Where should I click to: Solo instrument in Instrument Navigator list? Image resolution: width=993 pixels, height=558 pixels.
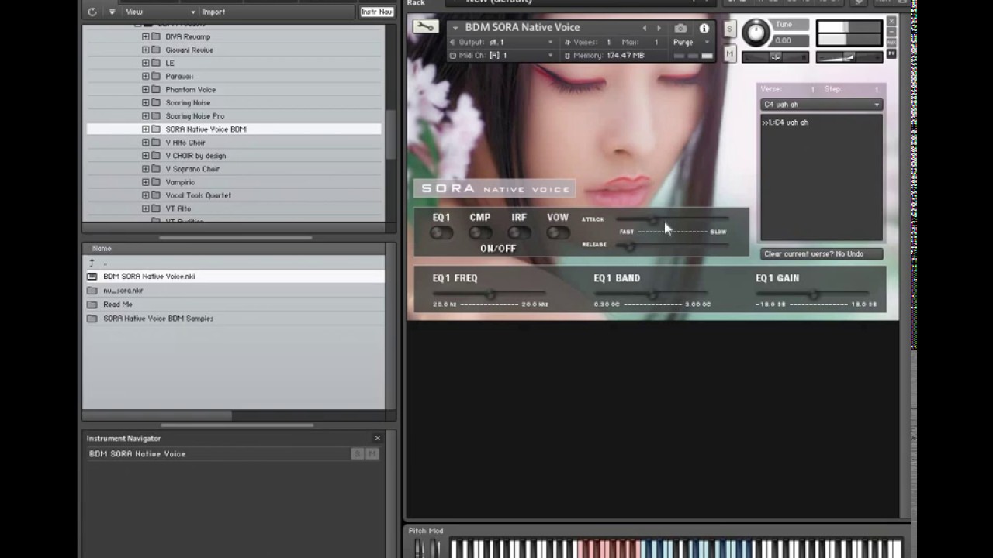click(357, 453)
